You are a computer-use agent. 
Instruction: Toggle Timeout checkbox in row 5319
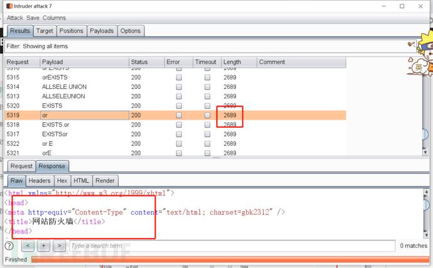click(207, 115)
